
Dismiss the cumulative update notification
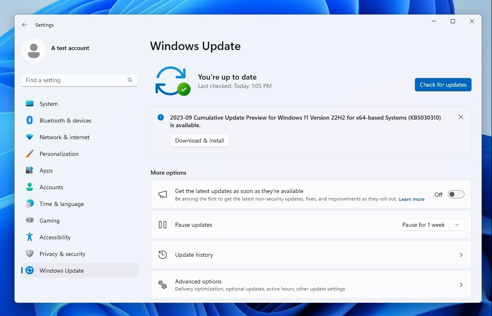pyautogui.click(x=461, y=117)
